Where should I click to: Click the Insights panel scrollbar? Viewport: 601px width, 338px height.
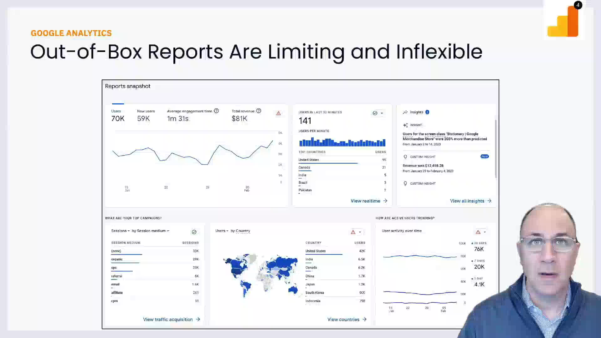click(496, 149)
